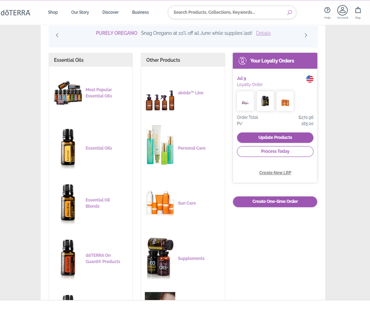Click the Personal Care products image
The image size is (370, 315).
tap(160, 145)
